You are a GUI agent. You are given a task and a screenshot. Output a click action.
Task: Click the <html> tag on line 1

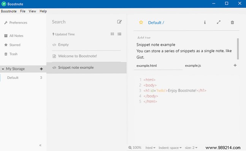(149, 80)
